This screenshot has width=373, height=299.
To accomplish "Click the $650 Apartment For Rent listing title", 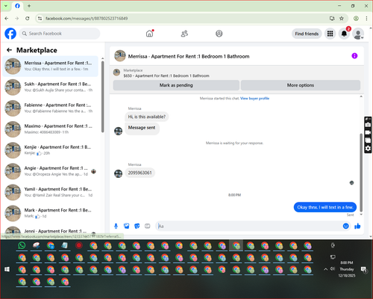I will [166, 75].
